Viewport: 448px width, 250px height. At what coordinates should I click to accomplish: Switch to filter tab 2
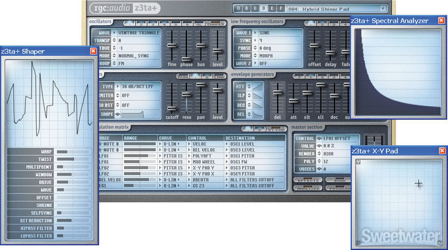pos(207,77)
